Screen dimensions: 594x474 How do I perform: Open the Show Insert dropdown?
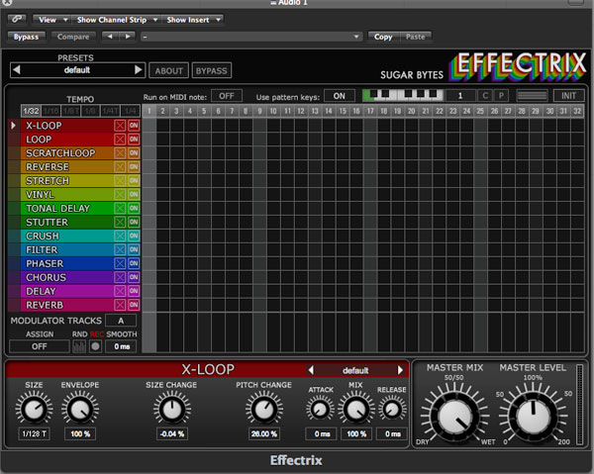(193, 20)
